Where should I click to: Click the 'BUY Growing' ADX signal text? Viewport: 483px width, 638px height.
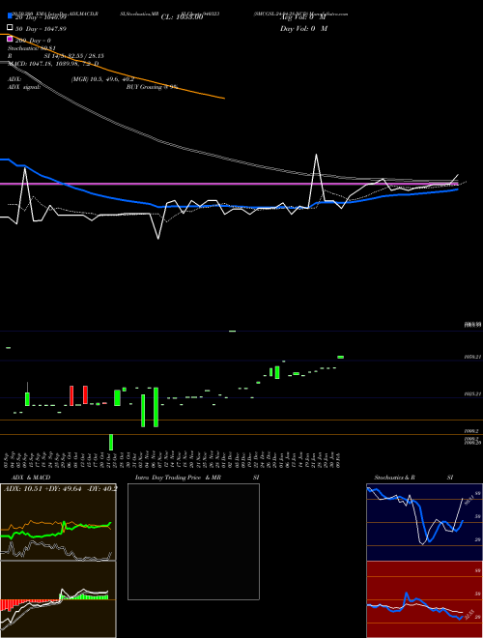(x=152, y=87)
